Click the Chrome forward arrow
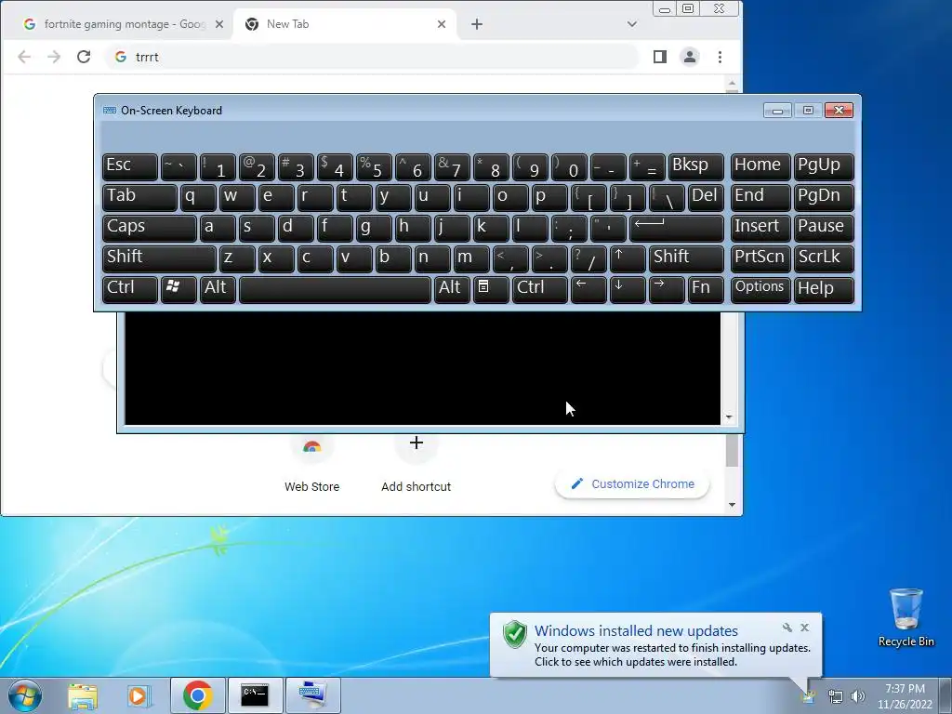 pyautogui.click(x=54, y=57)
